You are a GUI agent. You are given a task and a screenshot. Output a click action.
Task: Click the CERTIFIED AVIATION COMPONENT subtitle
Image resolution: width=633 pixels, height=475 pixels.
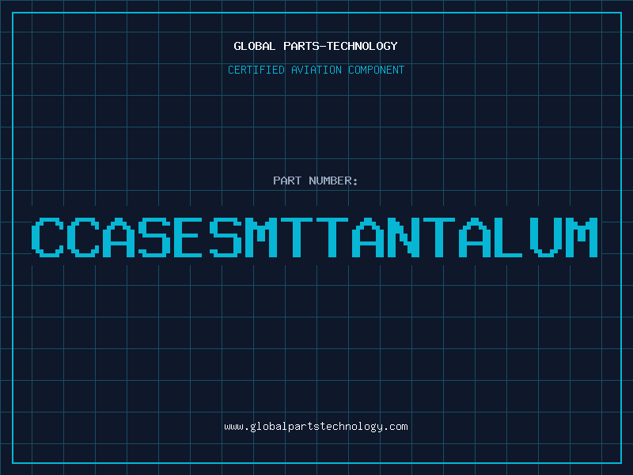click(316, 70)
